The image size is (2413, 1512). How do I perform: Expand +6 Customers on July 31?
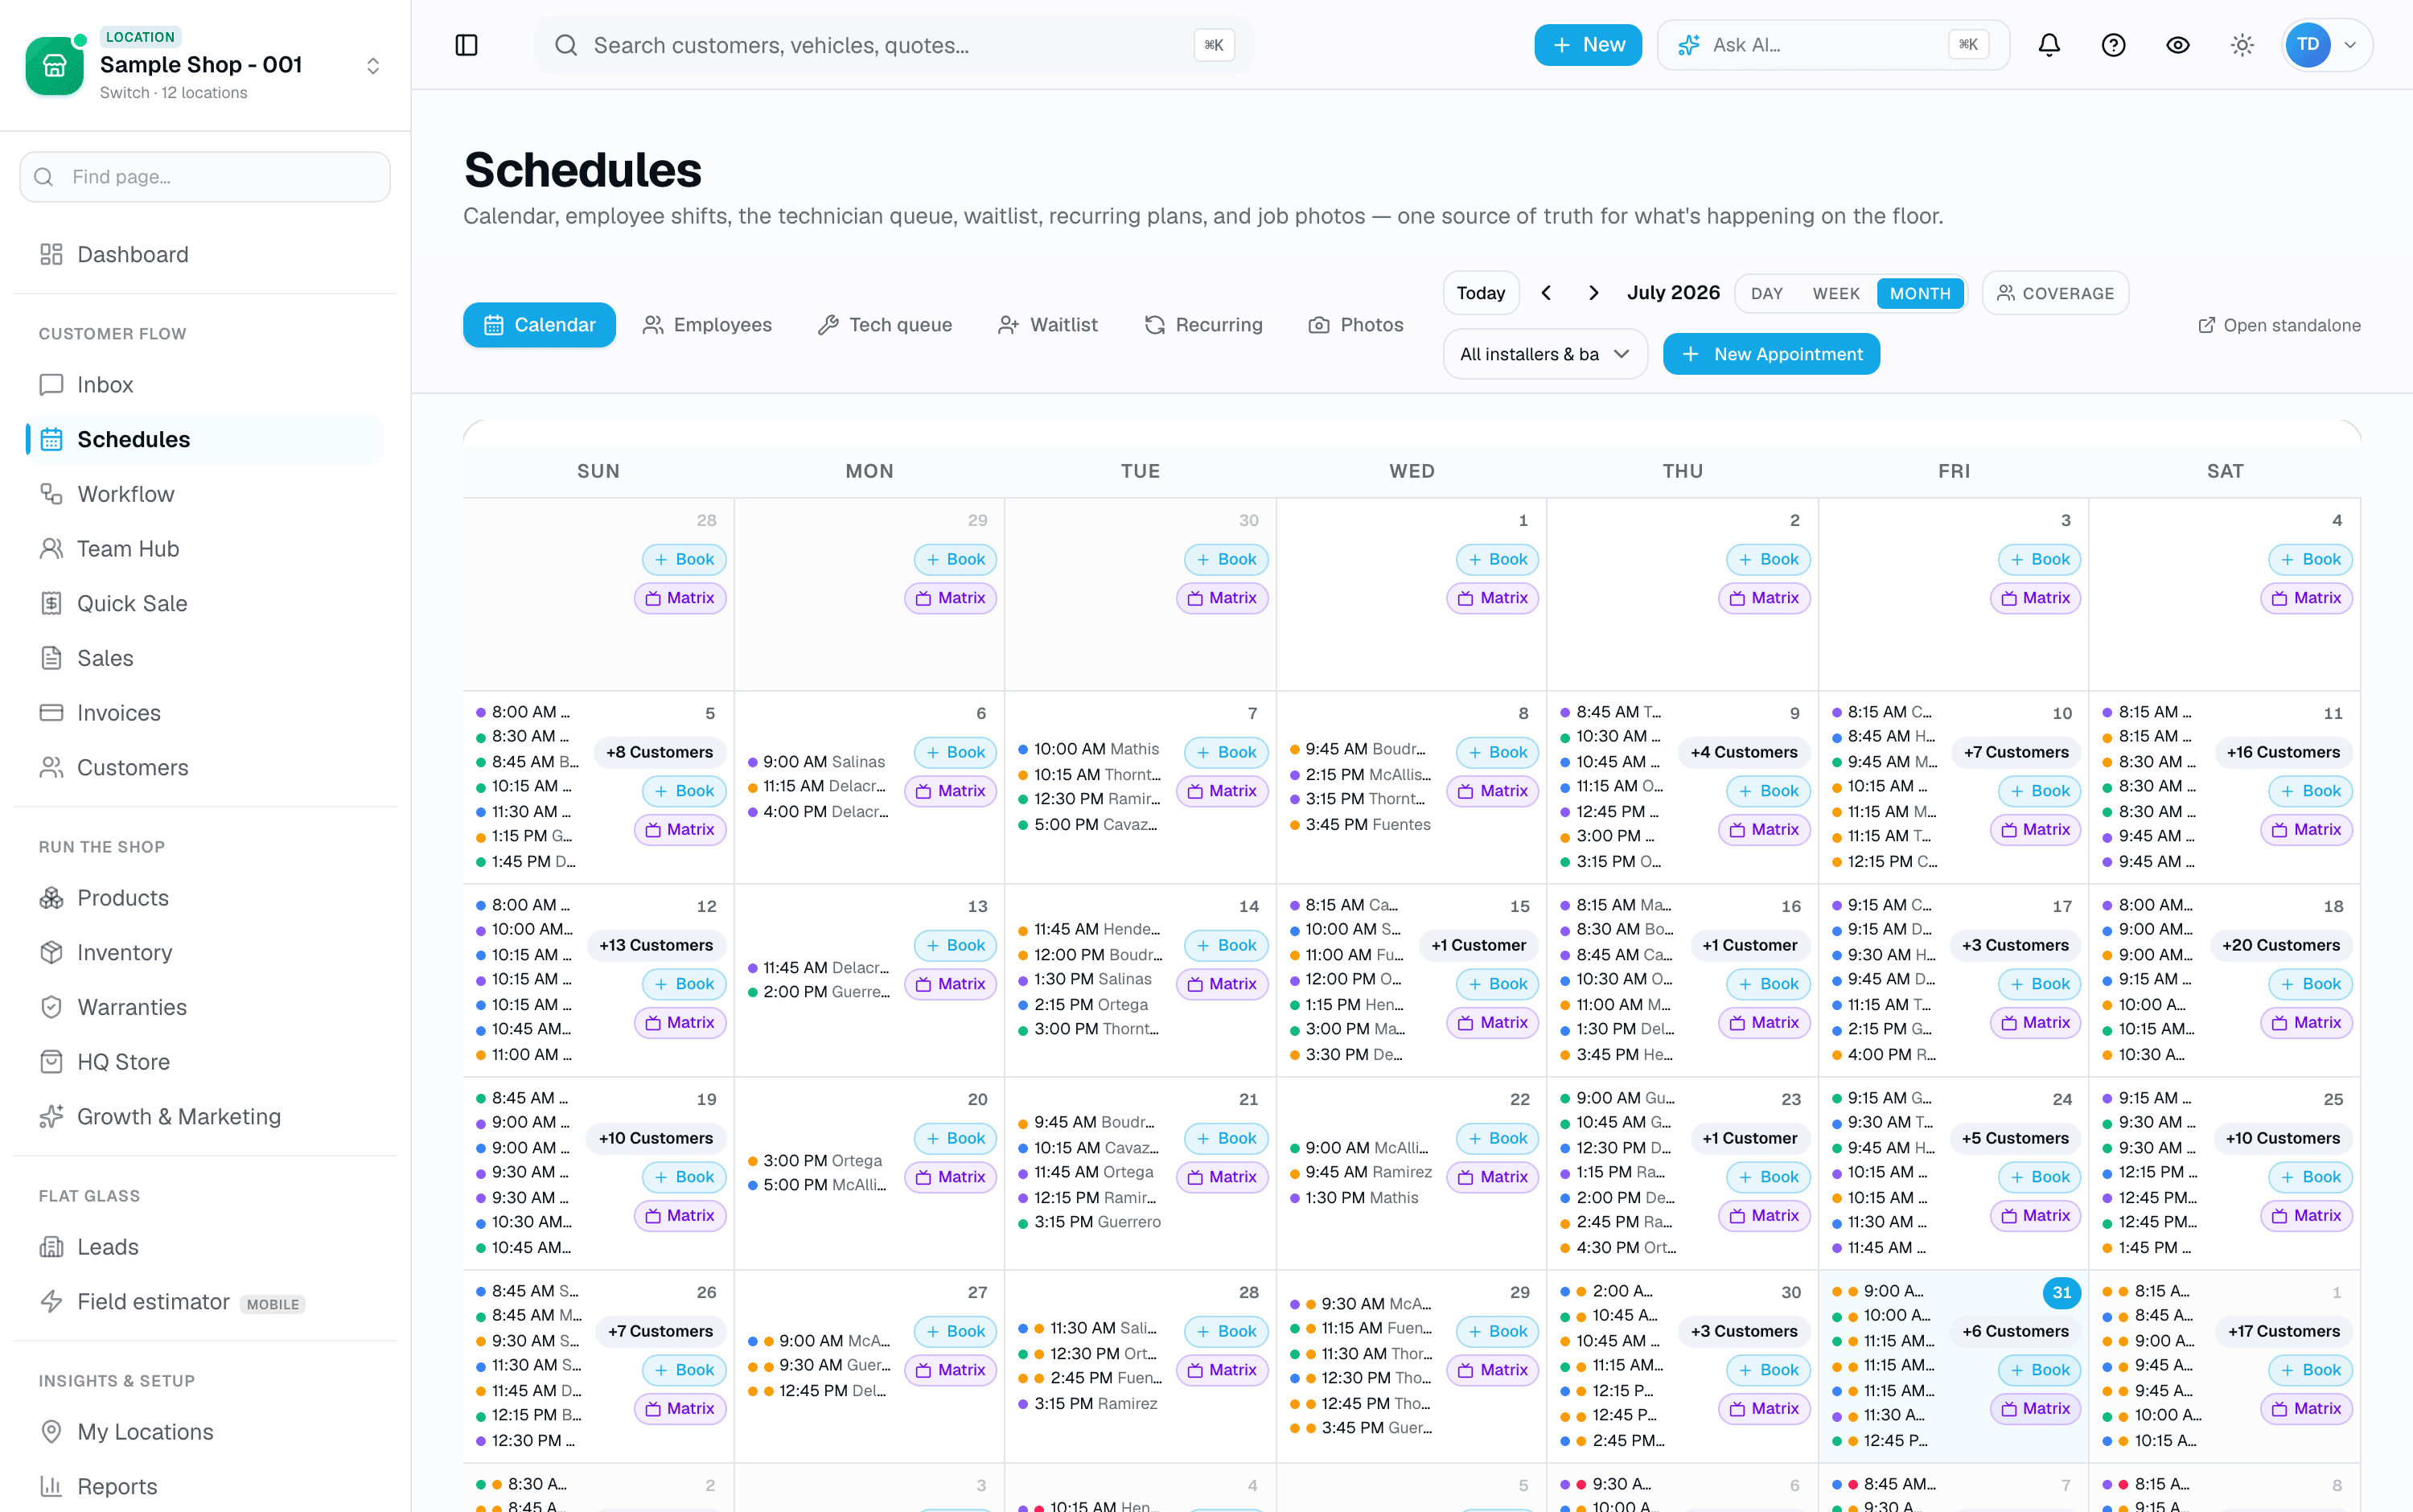pos(2015,1331)
